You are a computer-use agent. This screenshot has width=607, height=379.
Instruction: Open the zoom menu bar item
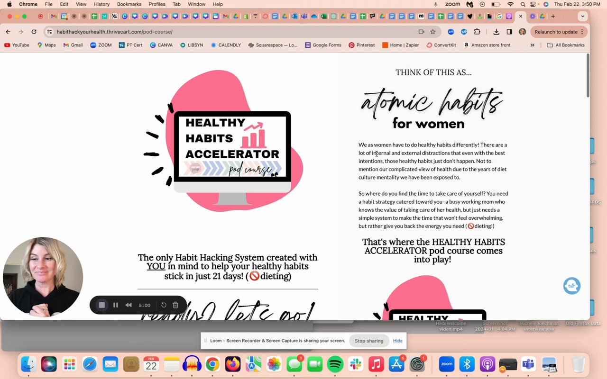point(453,4)
